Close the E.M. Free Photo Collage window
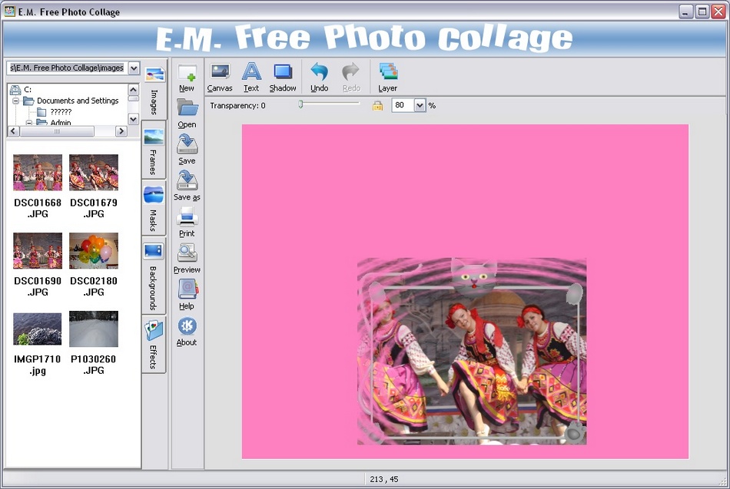 click(718, 12)
